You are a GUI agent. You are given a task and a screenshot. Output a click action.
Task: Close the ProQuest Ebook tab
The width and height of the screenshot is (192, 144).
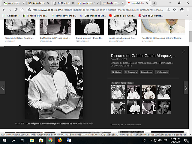[73, 3]
